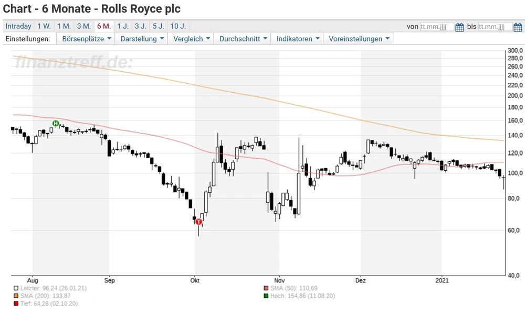This screenshot has height=309, width=525.
Task: Click the orange SMA (200) legend swatch
Action: (x=16, y=295)
